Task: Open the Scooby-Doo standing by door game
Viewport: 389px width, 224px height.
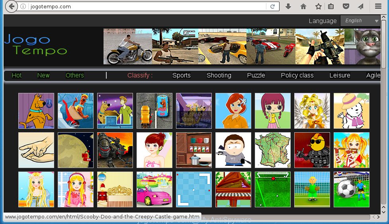Action: click(36, 111)
